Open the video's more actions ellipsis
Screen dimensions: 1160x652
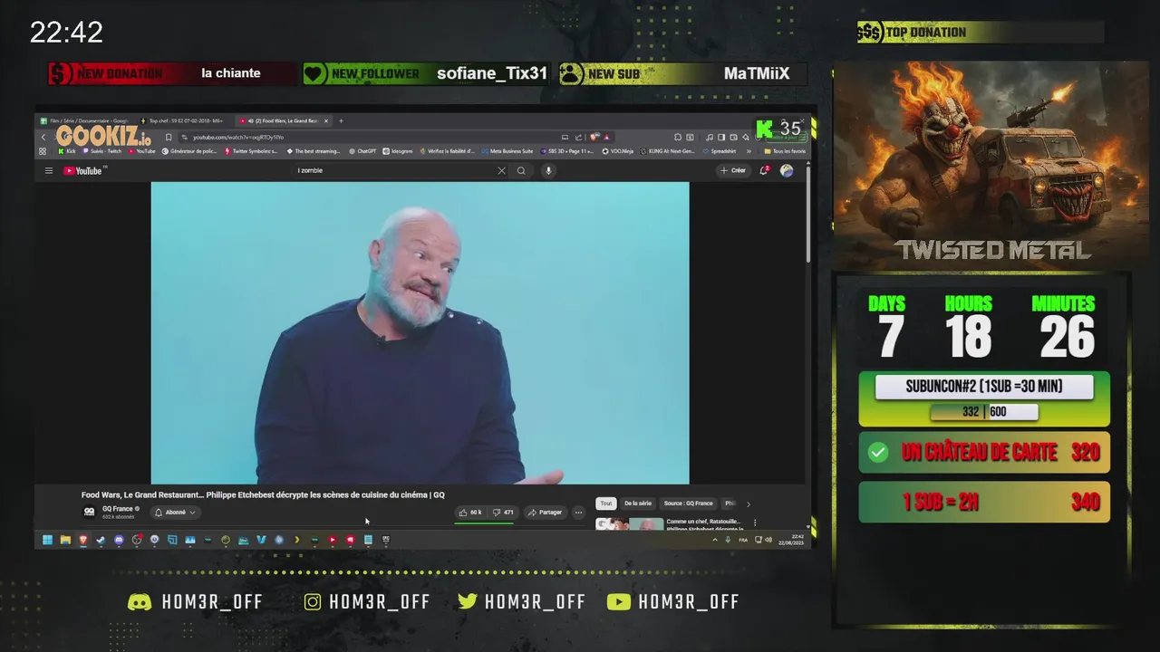pos(578,513)
